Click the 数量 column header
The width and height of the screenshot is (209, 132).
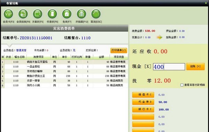click(x=88, y=57)
